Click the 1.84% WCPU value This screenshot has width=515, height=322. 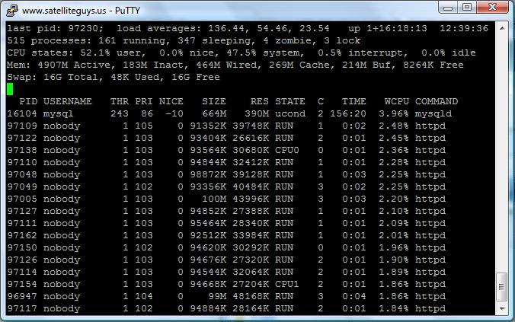393,308
